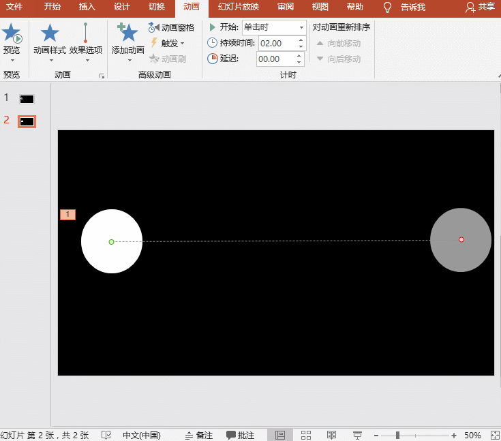Expand the 动画样式 dropdown arrow
Image resolution: width=501 pixels, height=441 pixels.
(x=51, y=61)
